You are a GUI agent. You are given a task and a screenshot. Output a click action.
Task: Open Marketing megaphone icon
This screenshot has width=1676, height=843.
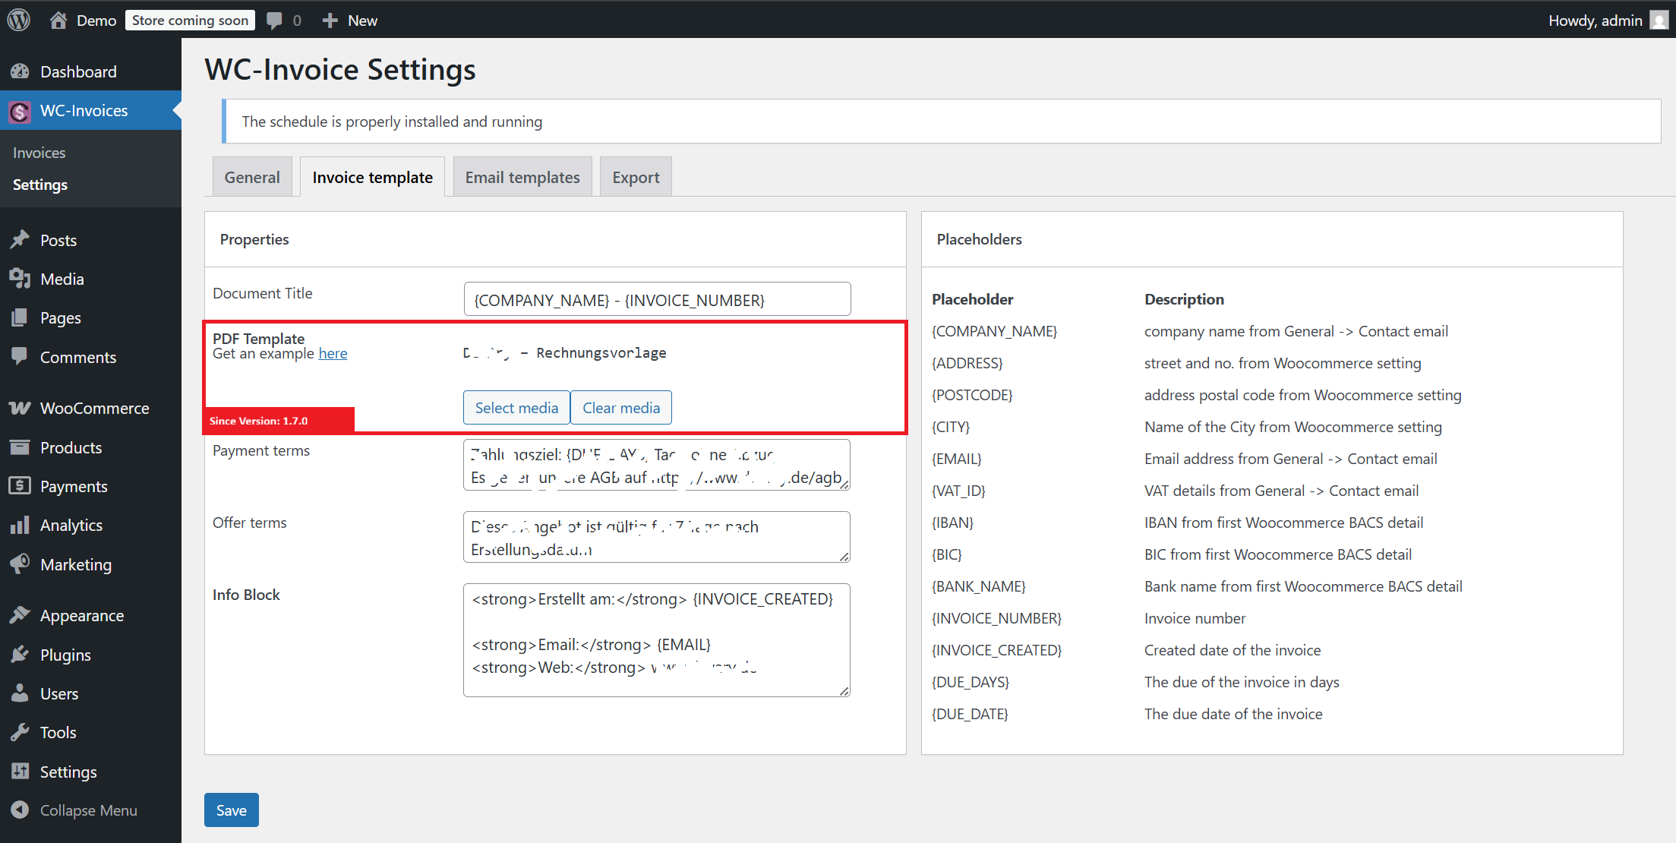coord(20,564)
